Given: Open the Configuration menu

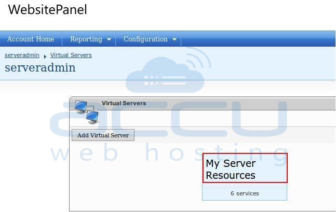Looking at the screenshot, I should (145, 39).
